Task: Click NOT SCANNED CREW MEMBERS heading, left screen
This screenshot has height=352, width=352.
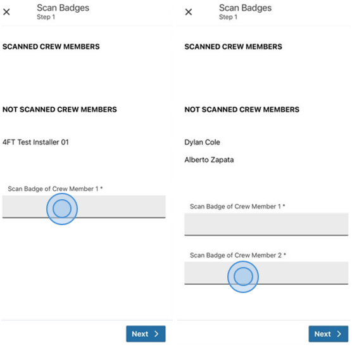Action: coord(60,109)
